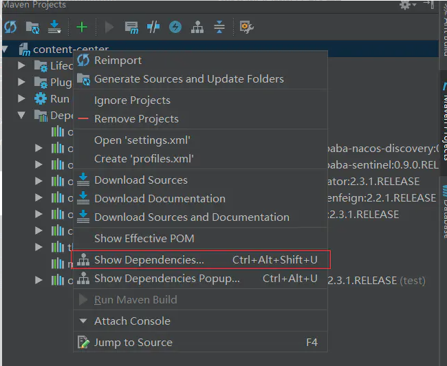Click the Show Dependencies toolbar icon
The height and width of the screenshot is (366, 447).
pyautogui.click(x=197, y=28)
